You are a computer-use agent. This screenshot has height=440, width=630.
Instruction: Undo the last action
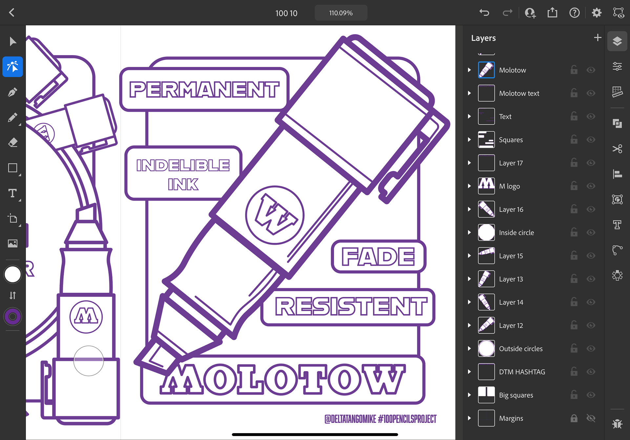point(484,13)
